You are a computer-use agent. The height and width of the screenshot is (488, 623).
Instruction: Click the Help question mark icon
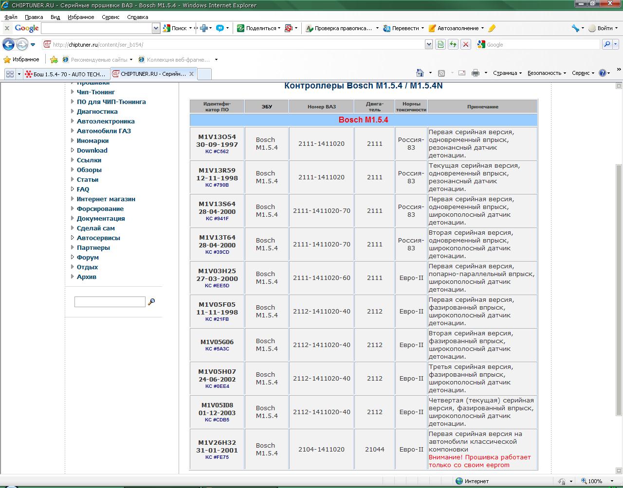coord(603,73)
